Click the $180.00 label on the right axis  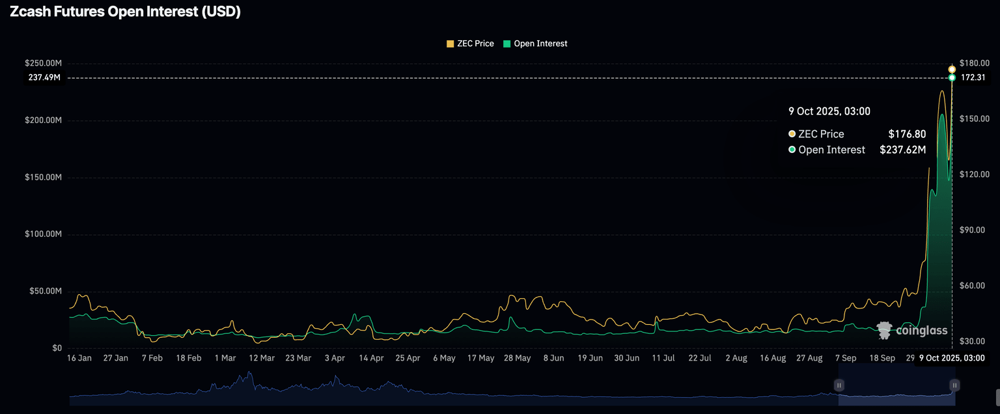975,63
